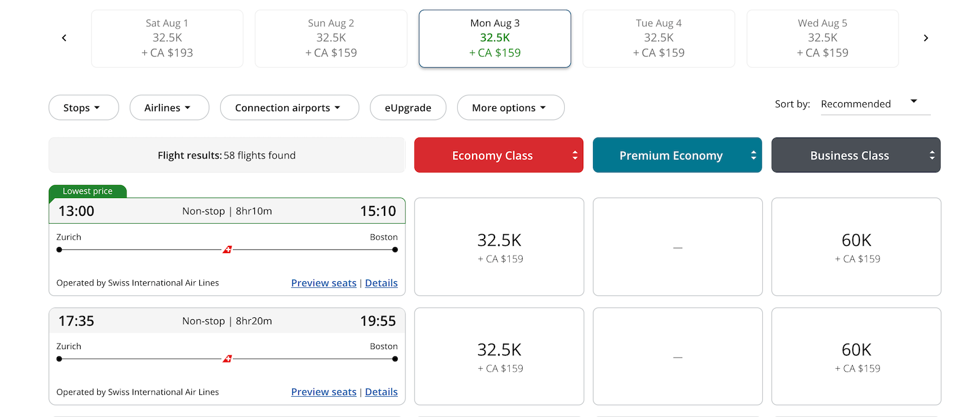This screenshot has width=978, height=417.
Task: Go to previous dates with left arrow
Action: [x=64, y=38]
